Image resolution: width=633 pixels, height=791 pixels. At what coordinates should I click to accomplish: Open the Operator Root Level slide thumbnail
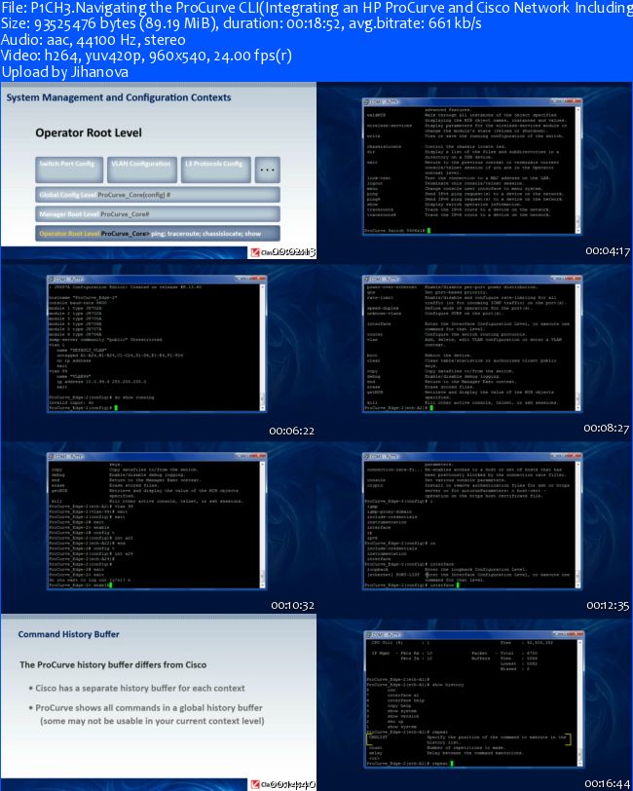159,171
